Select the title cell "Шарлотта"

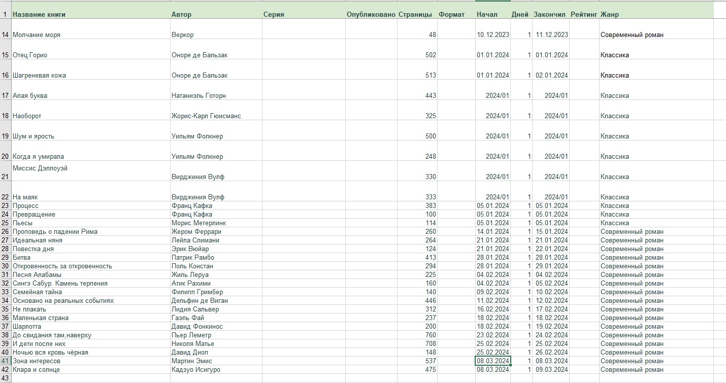[90, 327]
